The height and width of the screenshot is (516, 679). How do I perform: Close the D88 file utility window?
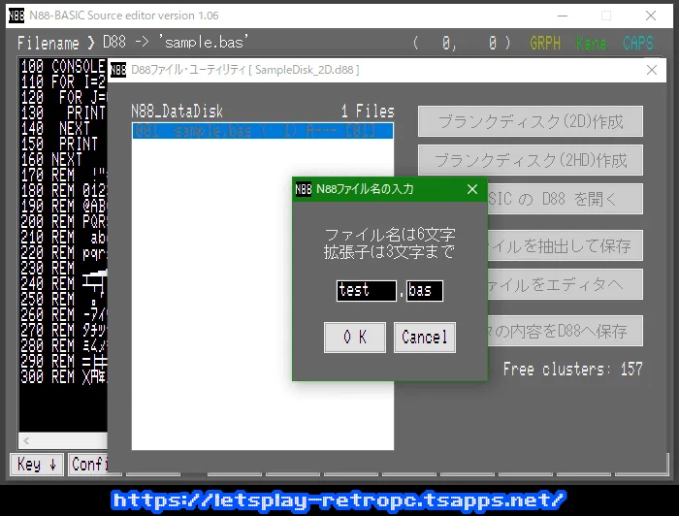point(651,70)
